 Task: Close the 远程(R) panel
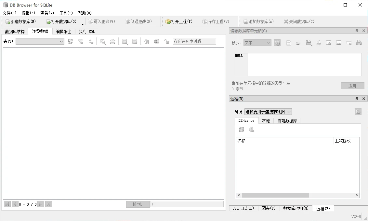364,99
